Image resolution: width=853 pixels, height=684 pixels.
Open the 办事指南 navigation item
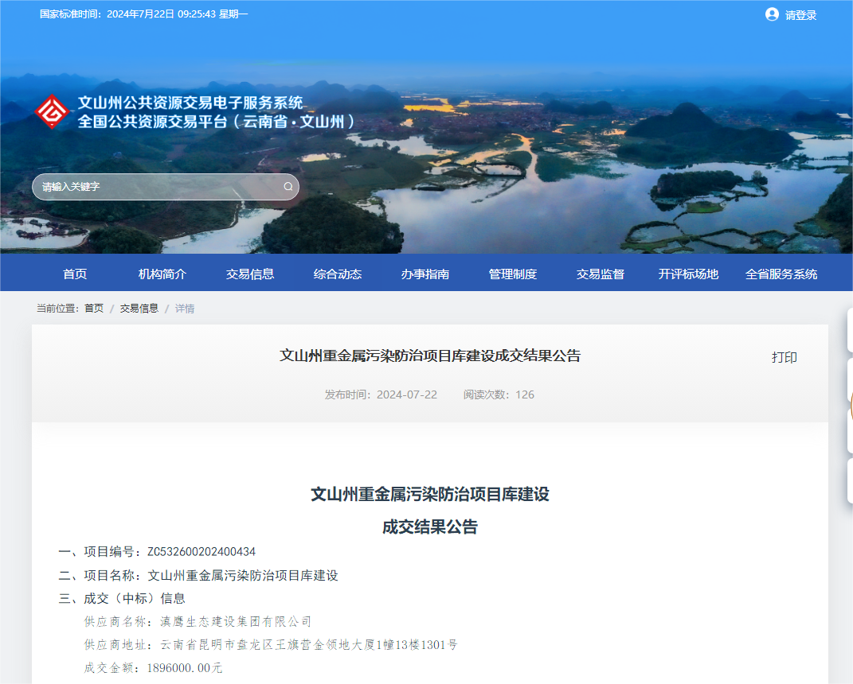click(425, 273)
